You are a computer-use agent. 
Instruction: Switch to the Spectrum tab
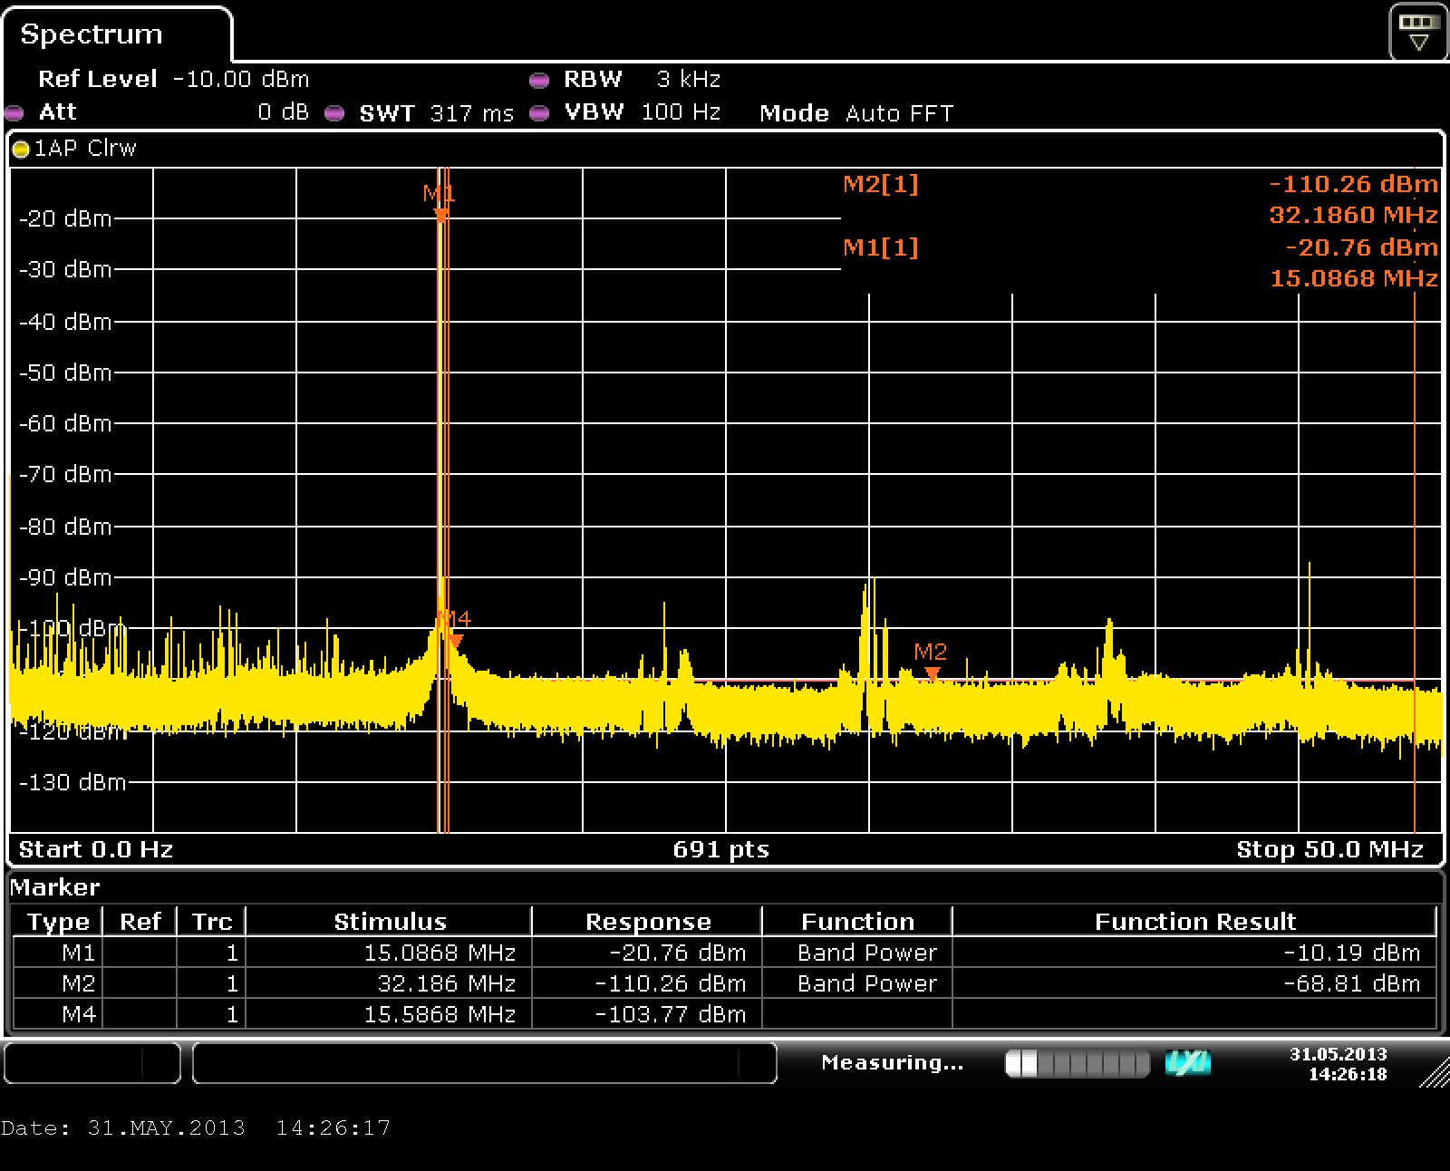coord(92,34)
